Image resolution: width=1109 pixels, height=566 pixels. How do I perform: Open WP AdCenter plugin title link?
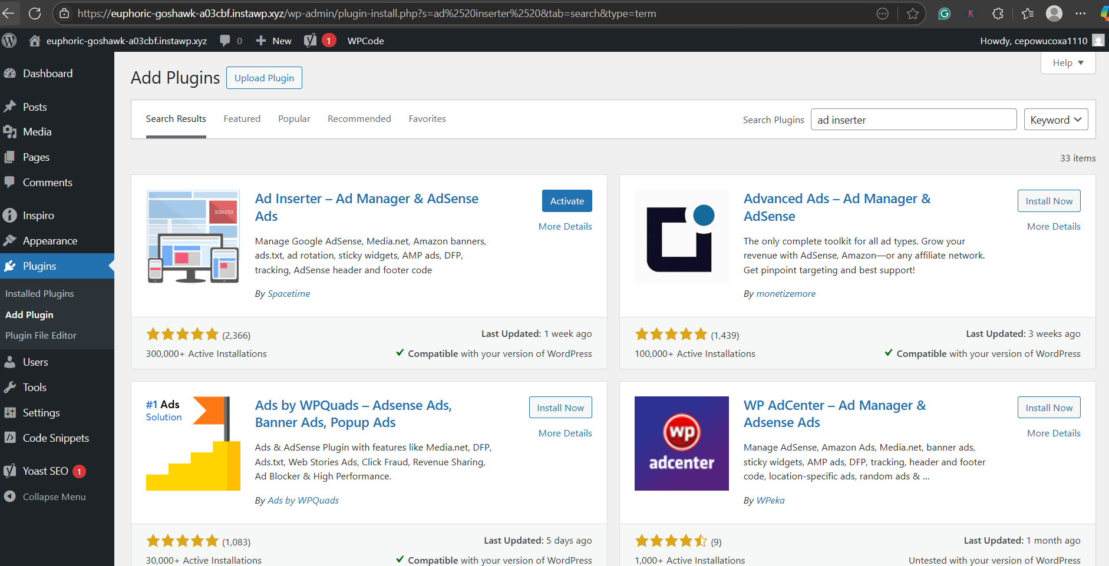pos(834,414)
